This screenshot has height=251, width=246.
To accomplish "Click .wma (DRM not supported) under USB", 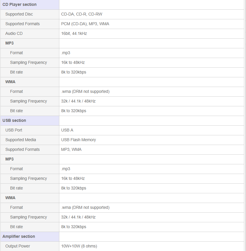I will (x=85, y=207).
